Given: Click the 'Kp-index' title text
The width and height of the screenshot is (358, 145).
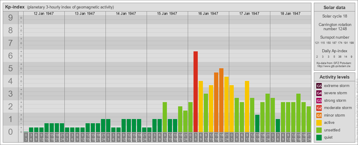Looking at the screenshot, I should [15, 7].
